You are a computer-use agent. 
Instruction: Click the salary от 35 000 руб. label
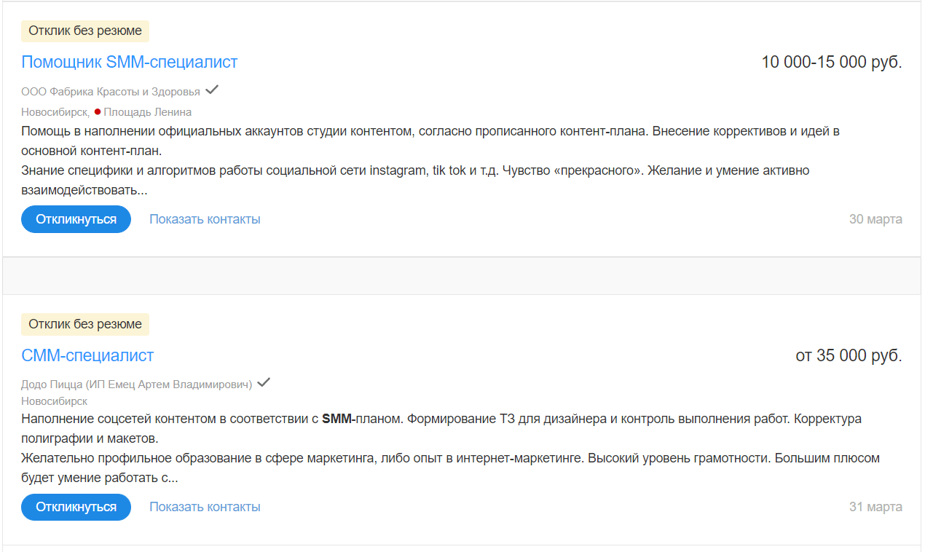(848, 355)
